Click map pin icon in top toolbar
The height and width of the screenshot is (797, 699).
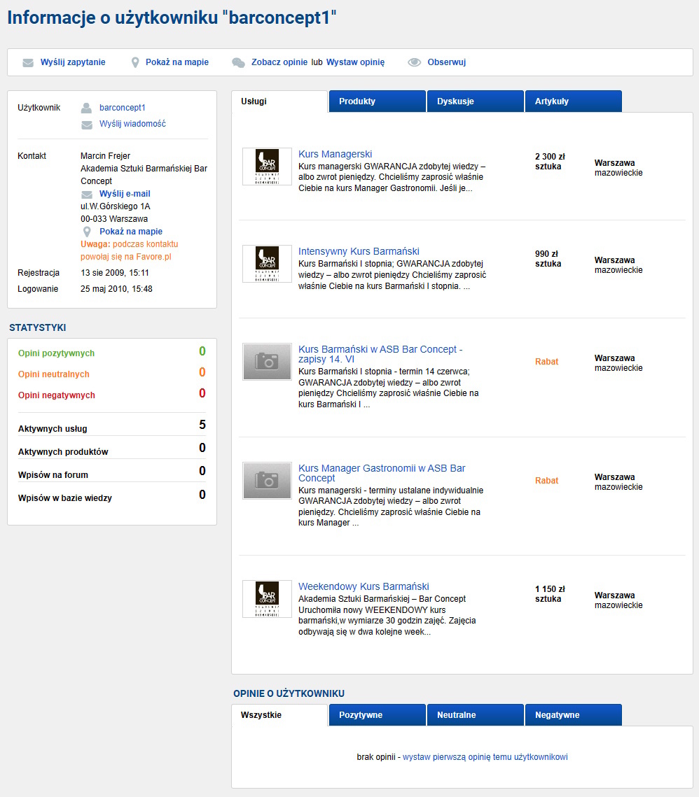point(135,62)
